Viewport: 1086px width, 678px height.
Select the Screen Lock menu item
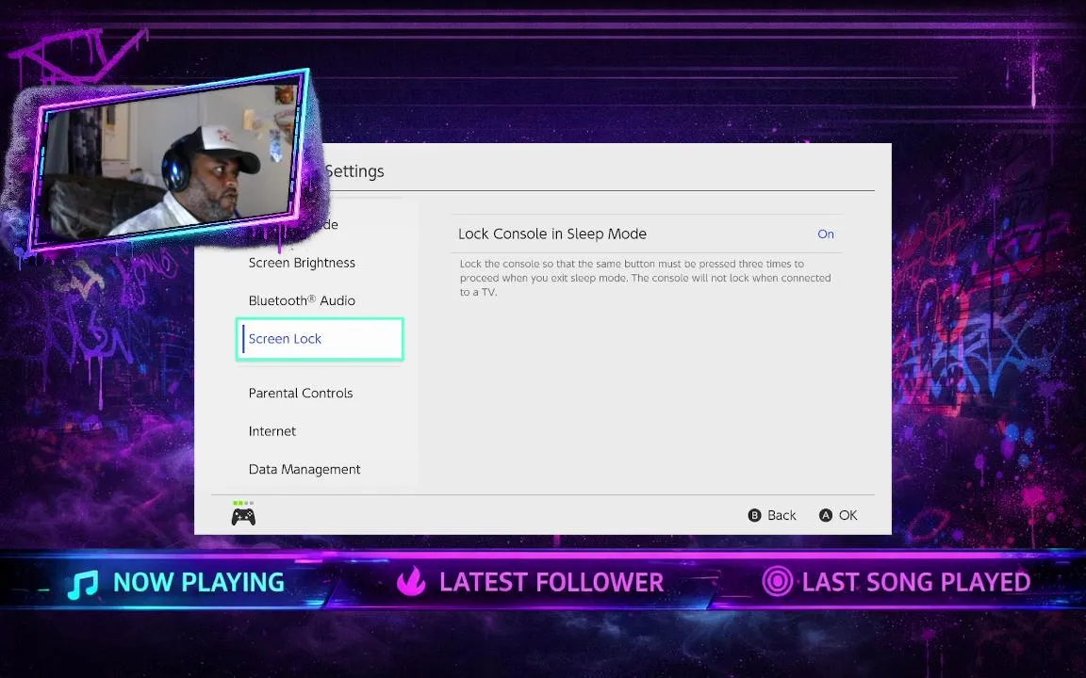[320, 339]
